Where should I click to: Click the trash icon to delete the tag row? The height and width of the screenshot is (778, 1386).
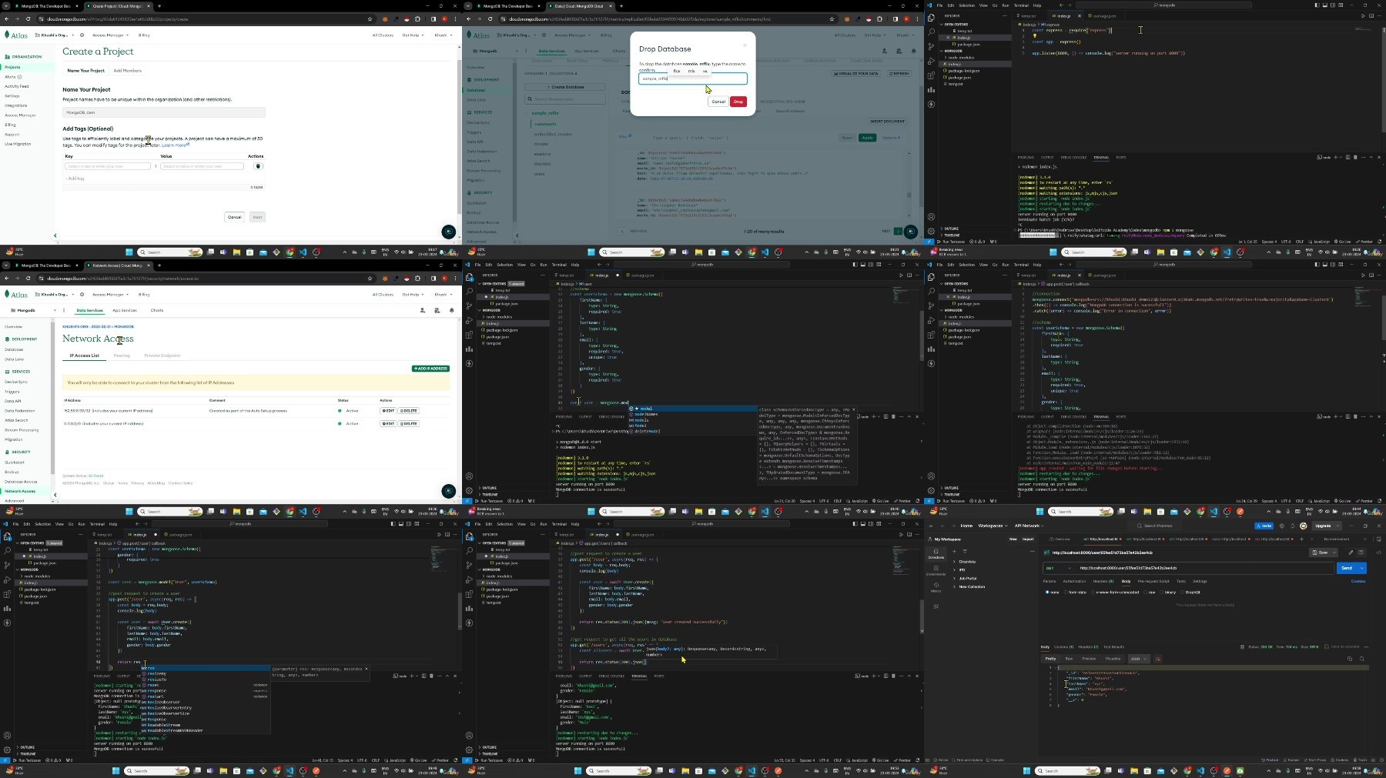pyautogui.click(x=258, y=166)
